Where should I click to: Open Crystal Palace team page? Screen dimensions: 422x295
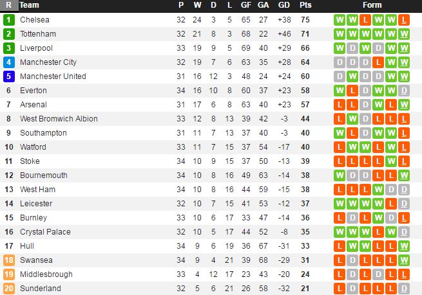(x=45, y=232)
